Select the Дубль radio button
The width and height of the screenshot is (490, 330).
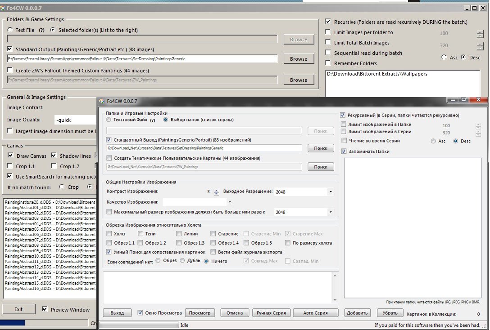pos(183,261)
